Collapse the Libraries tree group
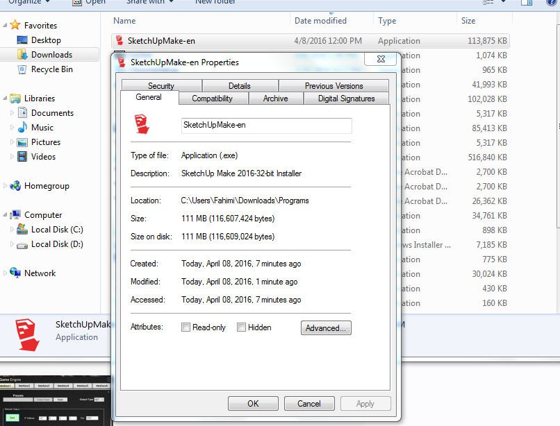 coord(5,98)
